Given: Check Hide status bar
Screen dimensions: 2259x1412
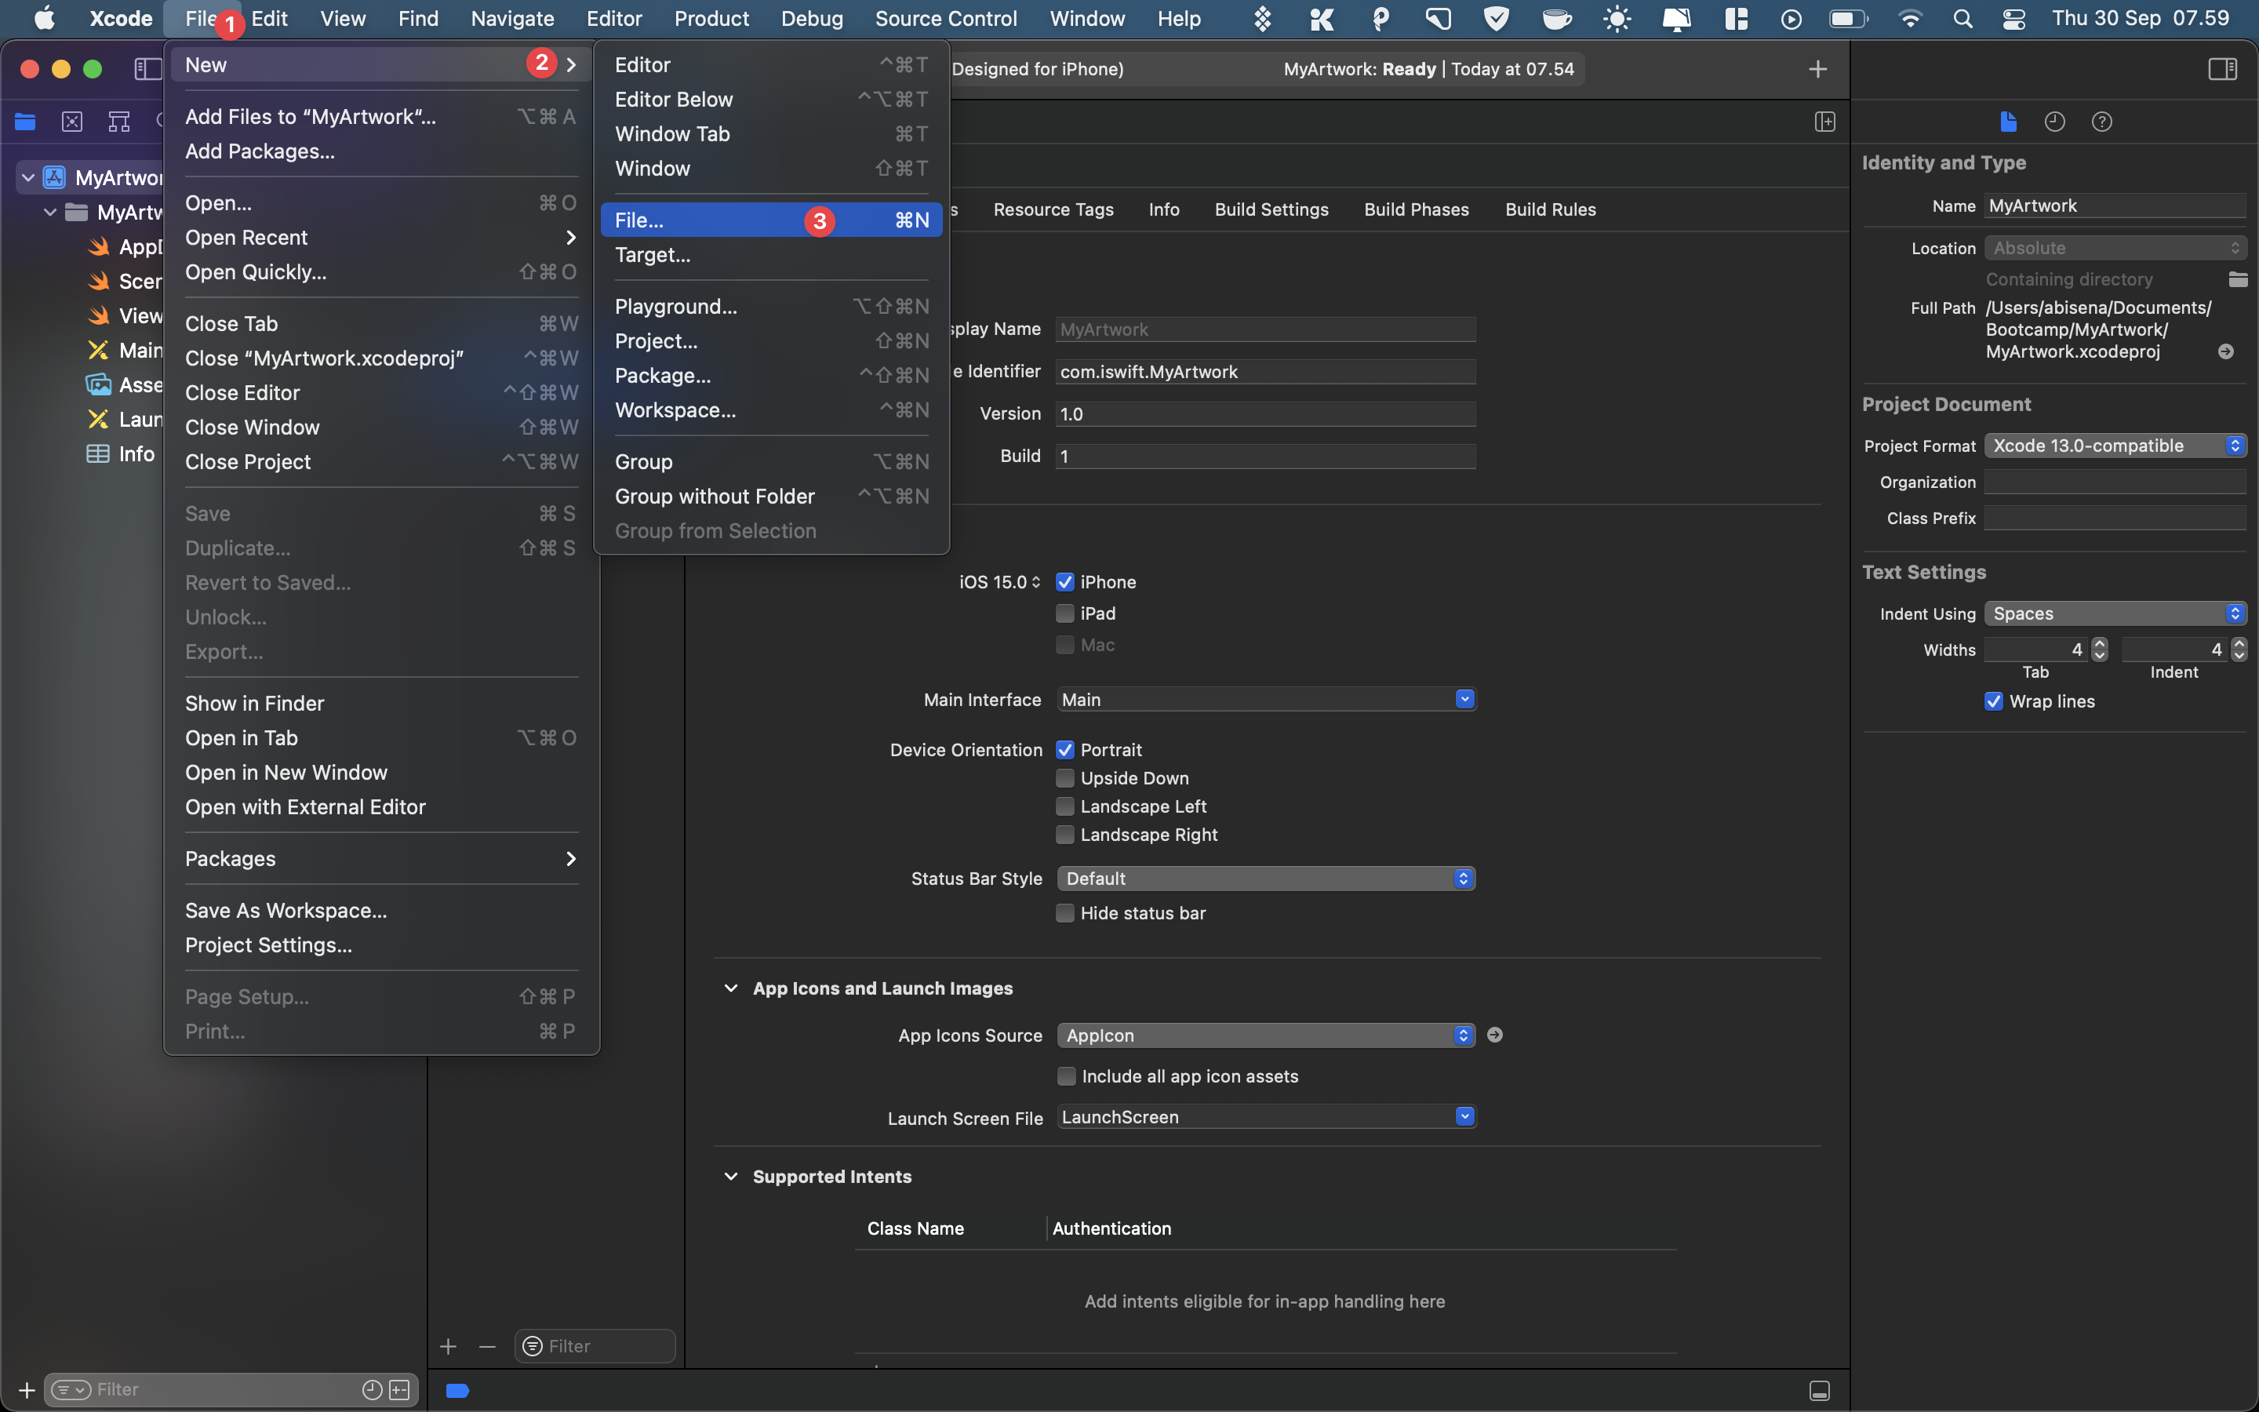Looking at the screenshot, I should pyautogui.click(x=1065, y=913).
